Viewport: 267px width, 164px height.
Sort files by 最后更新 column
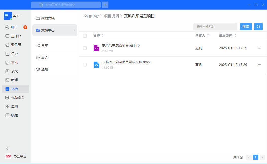(235, 36)
